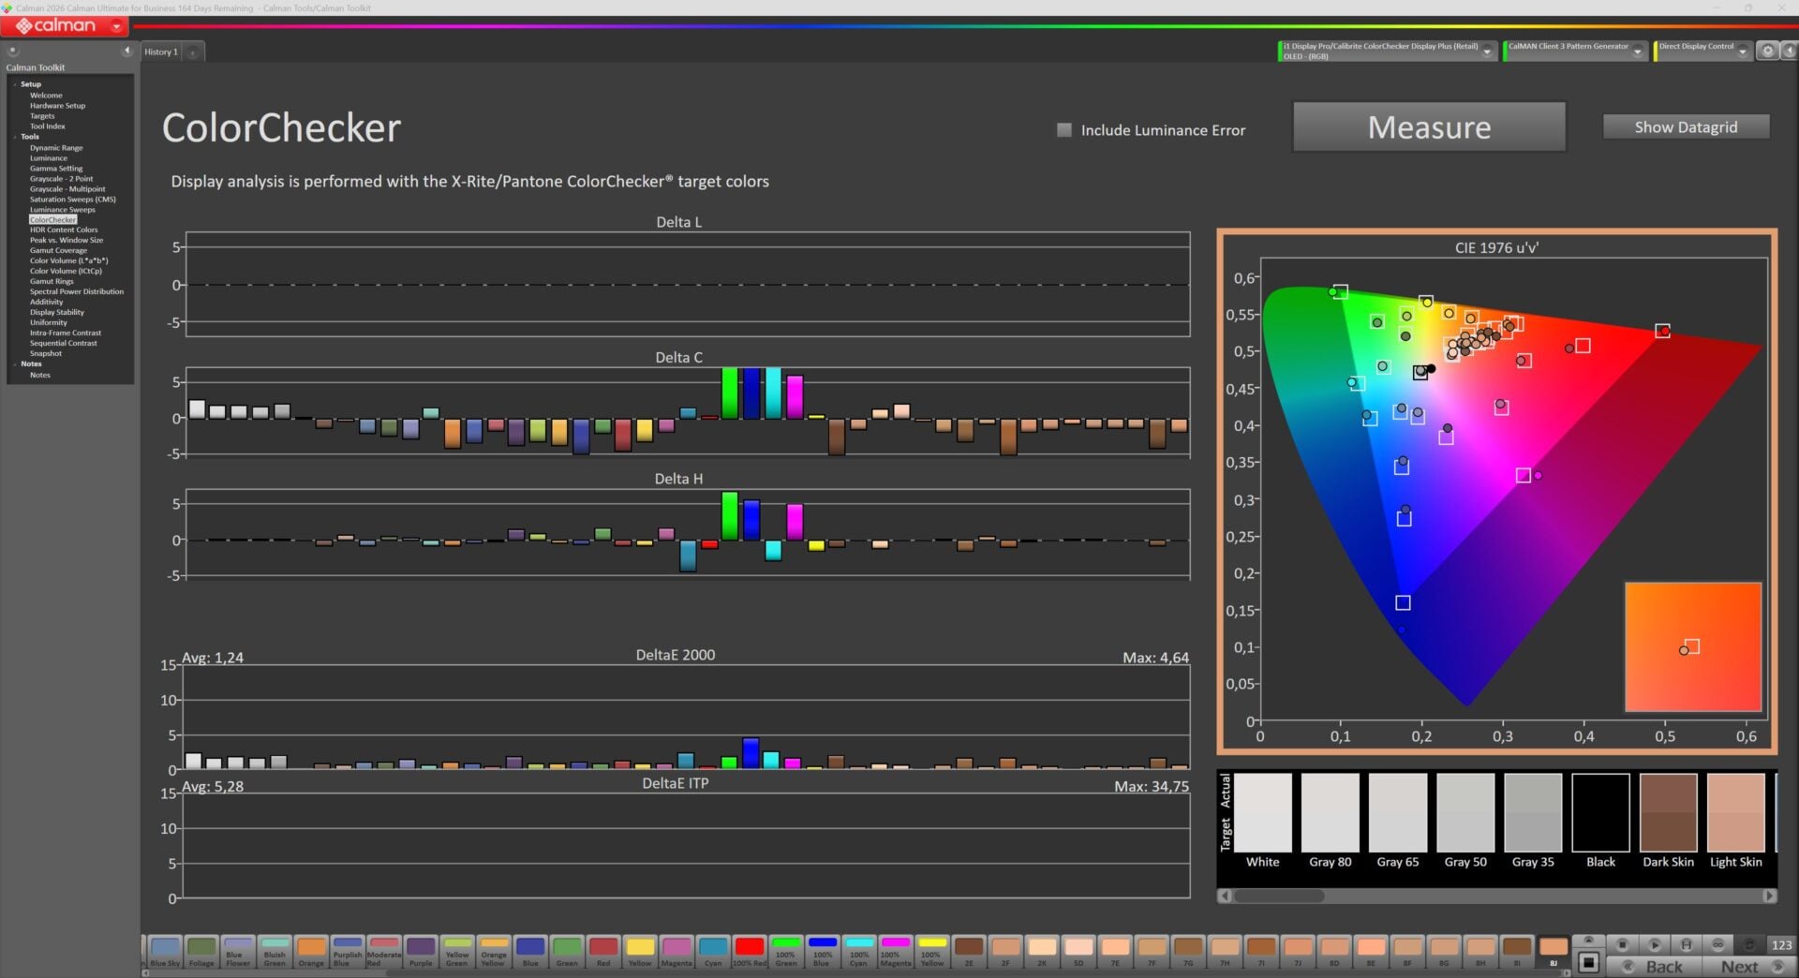Open the CalMAN Client 3 Pattern Generator dropdown

tap(1637, 52)
